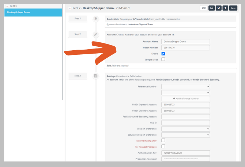Check the External Rating Only checkbox
The width and height of the screenshot is (245, 167).
tap(163, 140)
